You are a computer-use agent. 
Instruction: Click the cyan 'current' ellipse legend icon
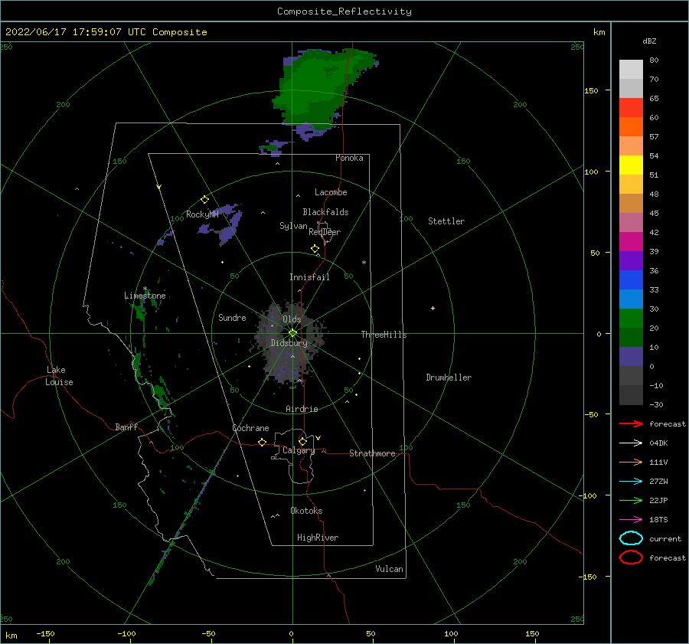point(631,538)
